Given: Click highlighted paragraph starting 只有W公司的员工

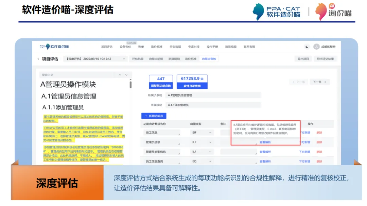Looking at the screenshot, I should pos(84,134).
